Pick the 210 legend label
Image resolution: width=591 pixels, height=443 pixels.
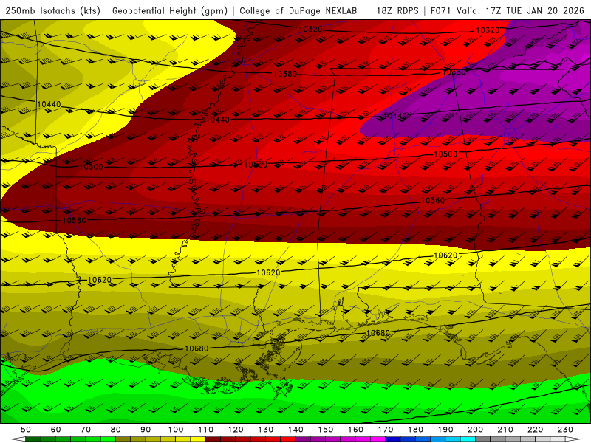pos(505,430)
